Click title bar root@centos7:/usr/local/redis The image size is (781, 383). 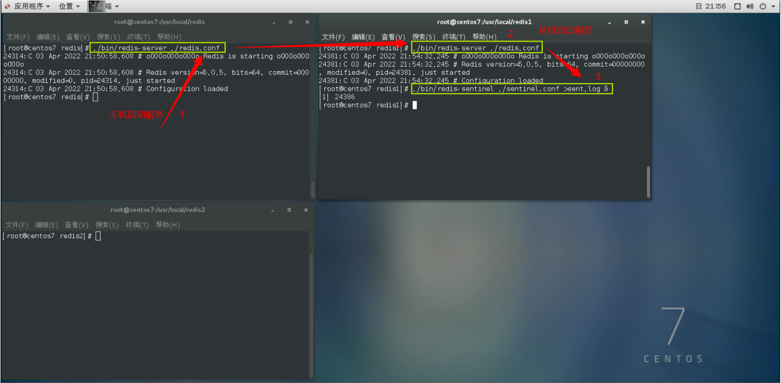(159, 22)
